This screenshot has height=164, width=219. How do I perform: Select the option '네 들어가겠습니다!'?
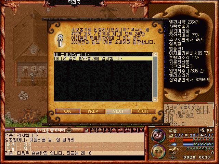point(103,54)
